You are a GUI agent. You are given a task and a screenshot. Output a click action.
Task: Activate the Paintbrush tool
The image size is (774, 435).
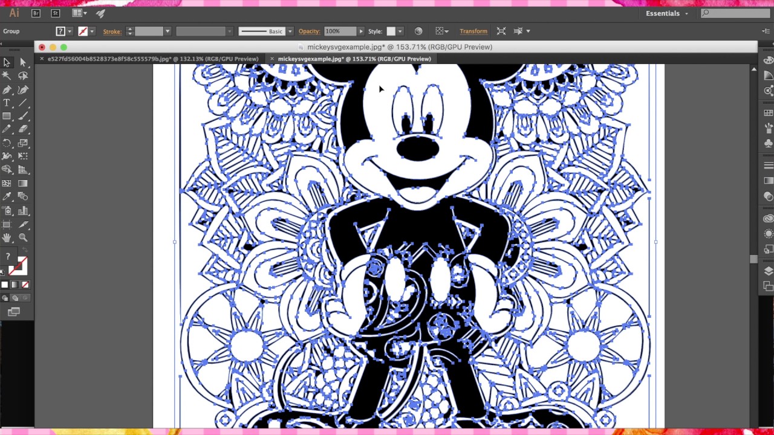23,116
